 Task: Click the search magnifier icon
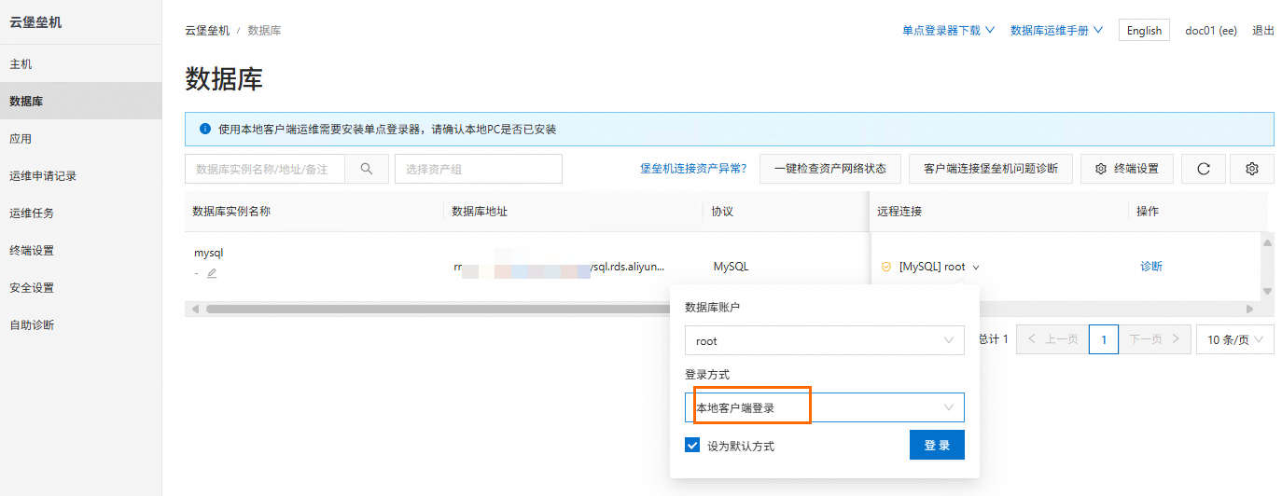click(x=367, y=169)
